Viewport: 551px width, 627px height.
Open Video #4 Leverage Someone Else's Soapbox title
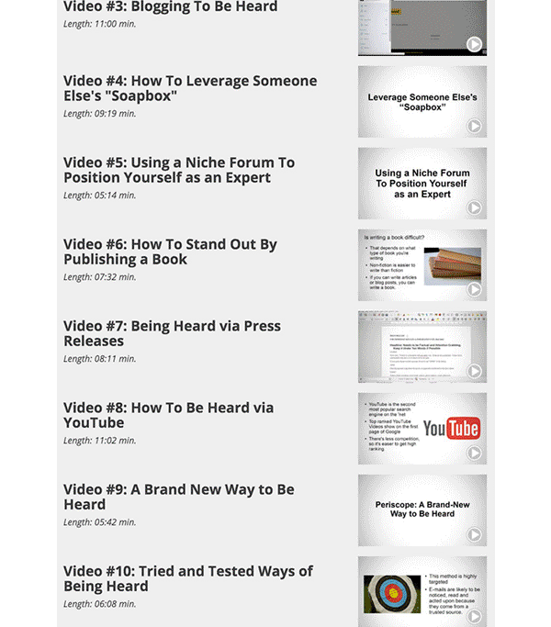[190, 88]
